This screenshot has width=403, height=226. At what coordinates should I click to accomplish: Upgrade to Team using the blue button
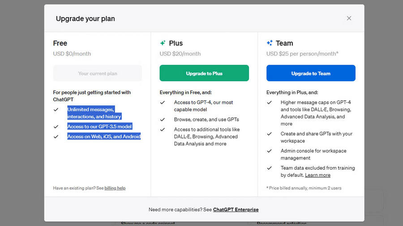pos(311,73)
